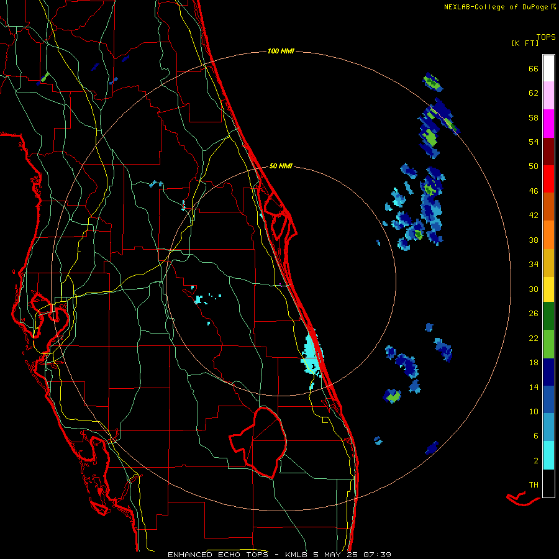Viewport: 559px width, 559px height.
Task: Click the 58 value on the legend
Action: click(x=534, y=117)
